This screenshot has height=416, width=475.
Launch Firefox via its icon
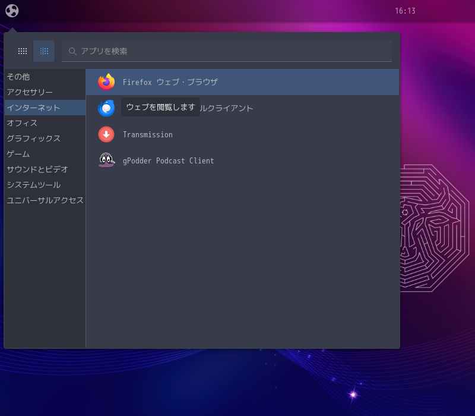(106, 82)
